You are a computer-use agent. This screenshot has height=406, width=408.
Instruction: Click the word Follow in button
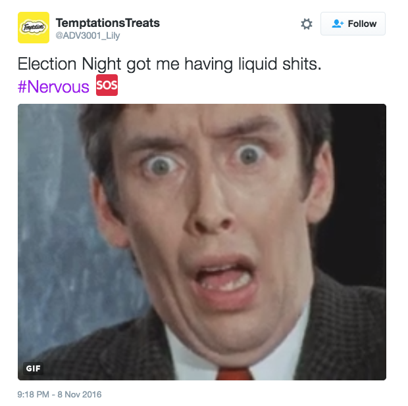(x=362, y=24)
